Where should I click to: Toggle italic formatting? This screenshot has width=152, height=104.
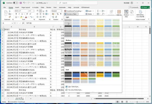click(19, 14)
